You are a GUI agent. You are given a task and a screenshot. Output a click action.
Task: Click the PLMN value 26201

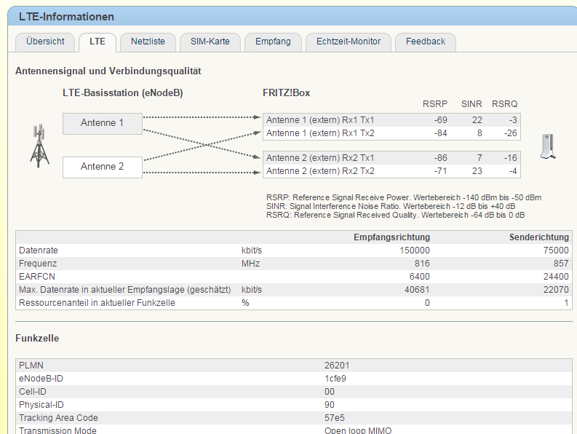click(337, 365)
